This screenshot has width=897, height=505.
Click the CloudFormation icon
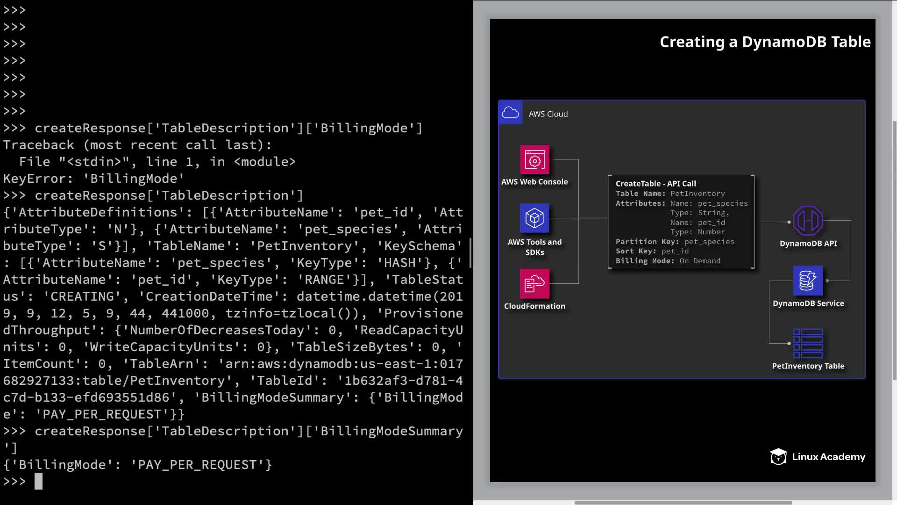534,283
